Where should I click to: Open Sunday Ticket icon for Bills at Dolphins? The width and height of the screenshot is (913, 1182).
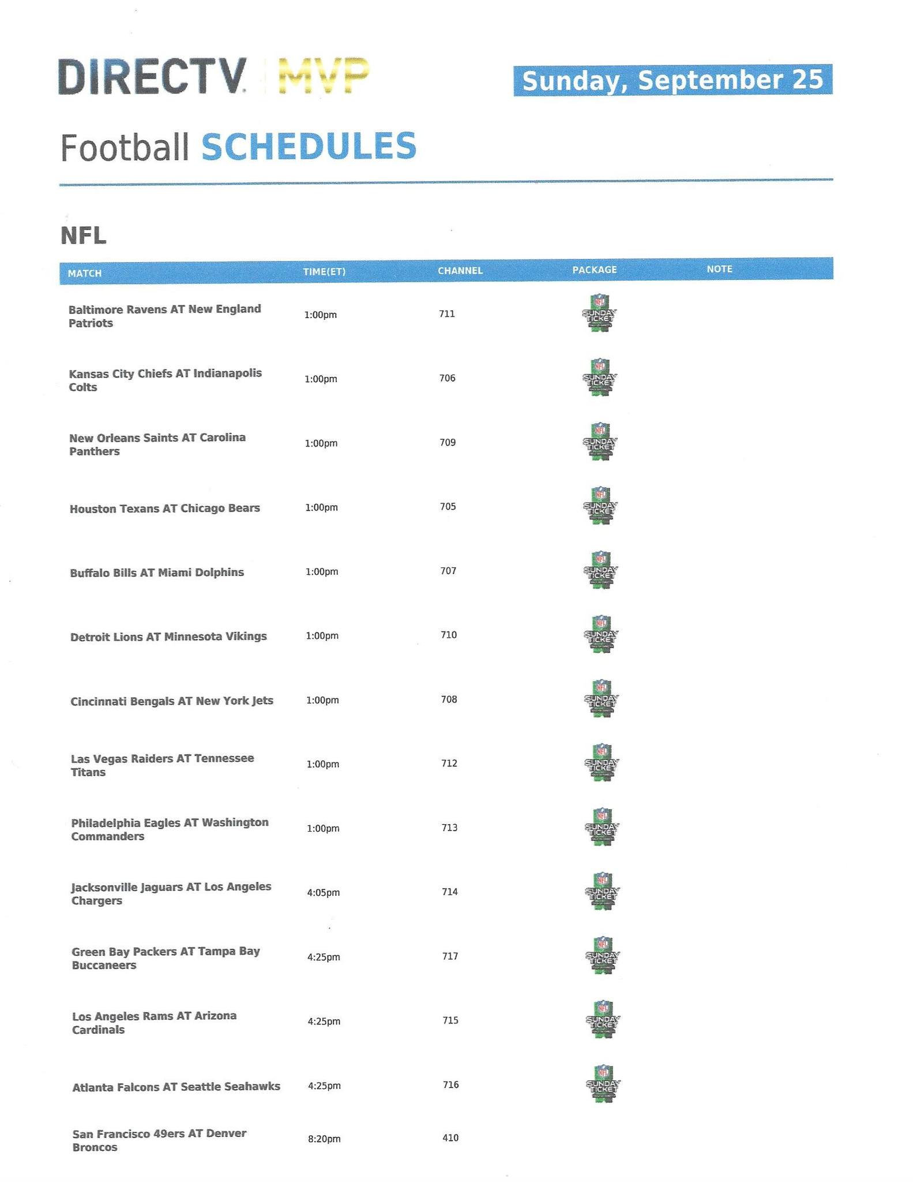(x=600, y=570)
